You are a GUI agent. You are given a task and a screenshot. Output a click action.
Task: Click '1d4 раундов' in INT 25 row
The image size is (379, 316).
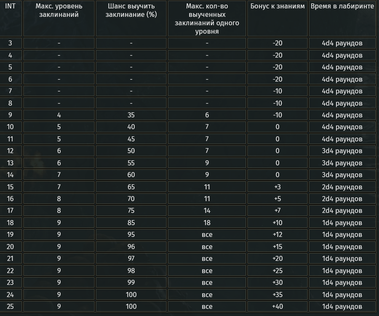[342, 306]
